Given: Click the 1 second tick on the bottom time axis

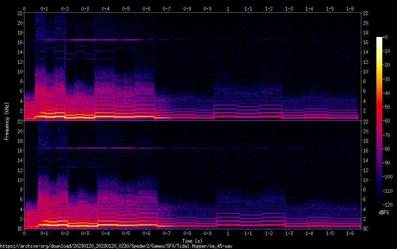Looking at the screenshot, I should tap(228, 233).
